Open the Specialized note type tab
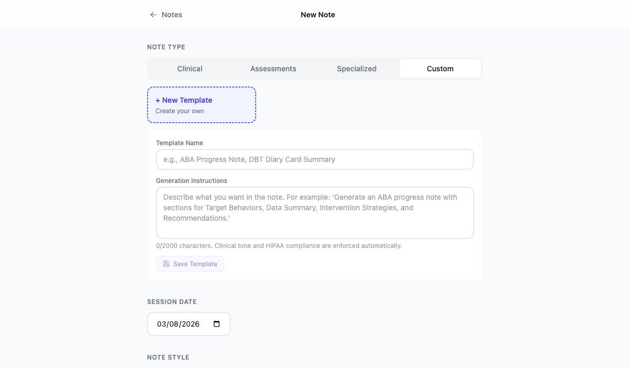This screenshot has width=630, height=368. [x=356, y=68]
